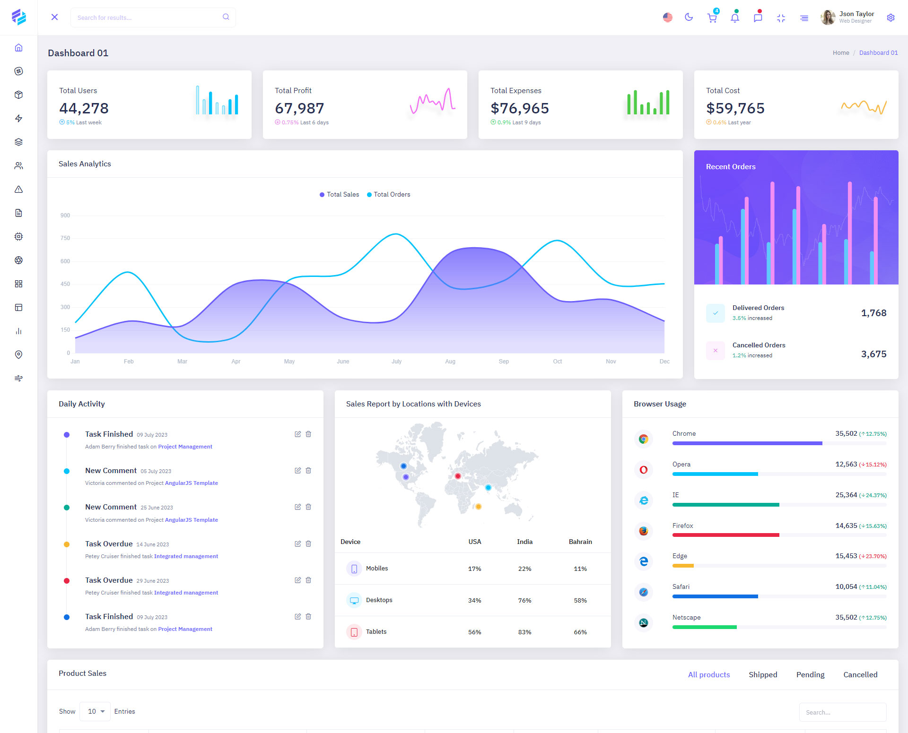
Task: Click the home icon in sidebar
Action: (18, 48)
